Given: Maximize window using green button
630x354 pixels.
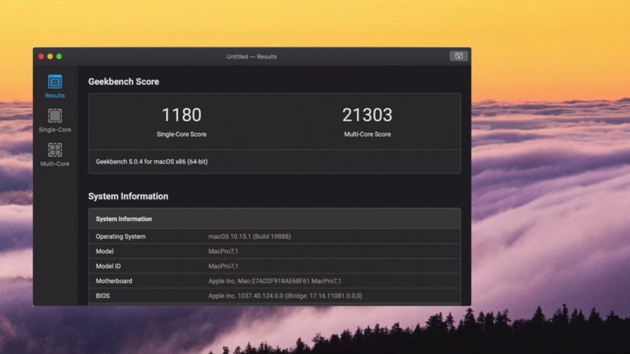Looking at the screenshot, I should 59,57.
